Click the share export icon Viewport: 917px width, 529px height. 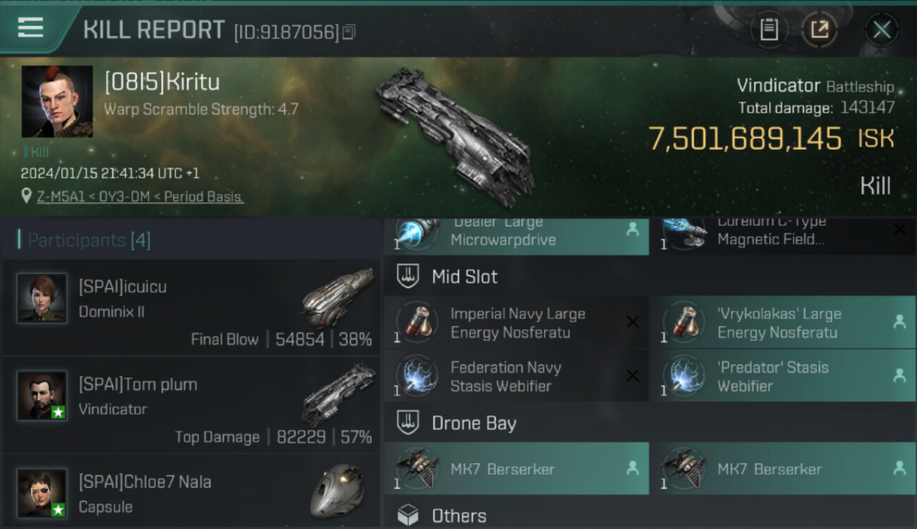pyautogui.click(x=820, y=30)
